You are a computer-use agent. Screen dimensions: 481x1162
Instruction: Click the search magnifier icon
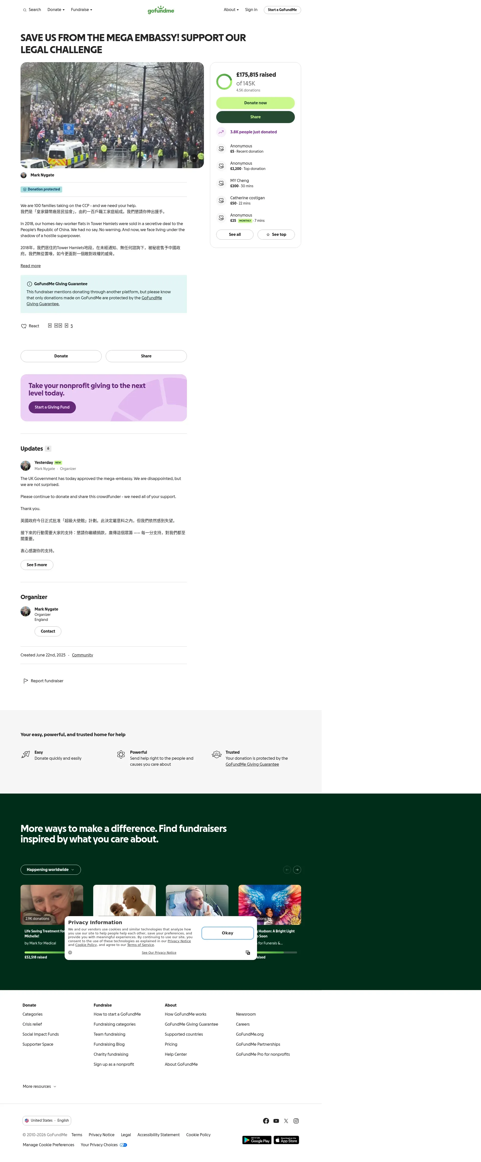25,10
